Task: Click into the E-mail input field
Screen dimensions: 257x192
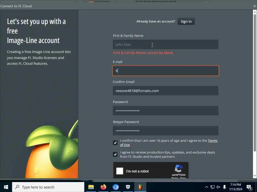Action: [166, 71]
